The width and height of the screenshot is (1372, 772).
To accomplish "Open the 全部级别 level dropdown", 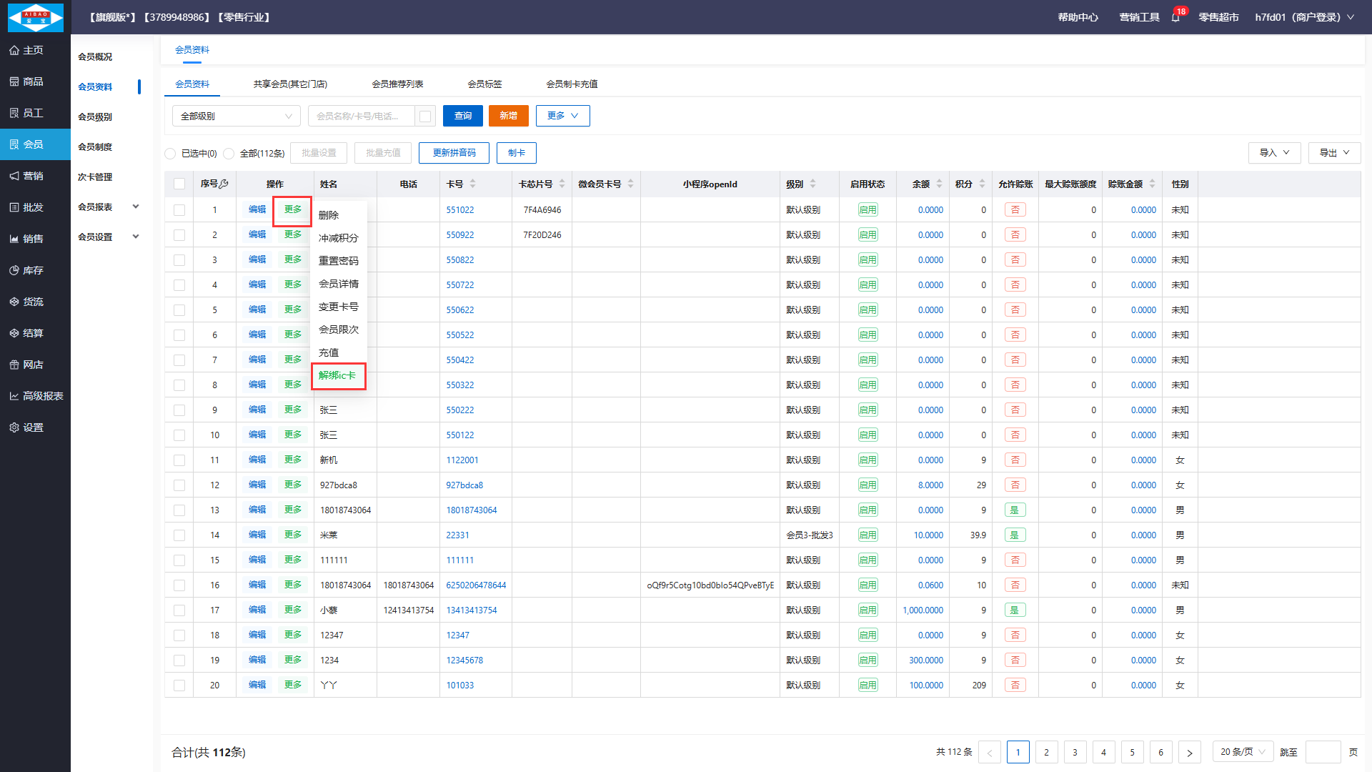I will (x=236, y=116).
